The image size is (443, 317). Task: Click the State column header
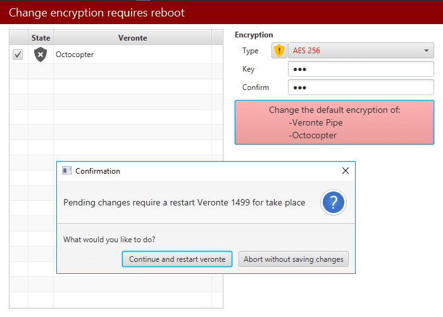tap(41, 37)
